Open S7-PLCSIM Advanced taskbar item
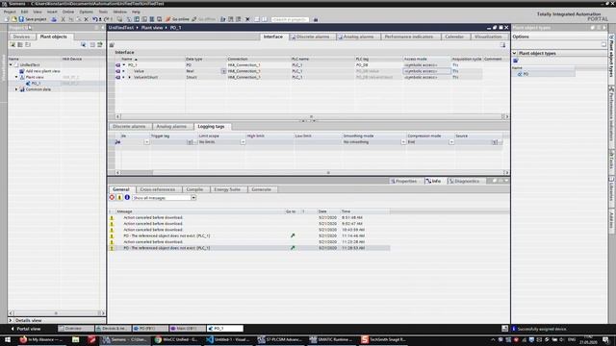 pos(280,339)
